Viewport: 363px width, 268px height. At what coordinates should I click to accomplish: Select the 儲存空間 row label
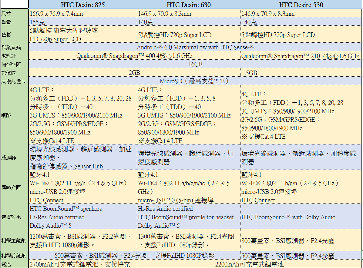(x=14, y=64)
